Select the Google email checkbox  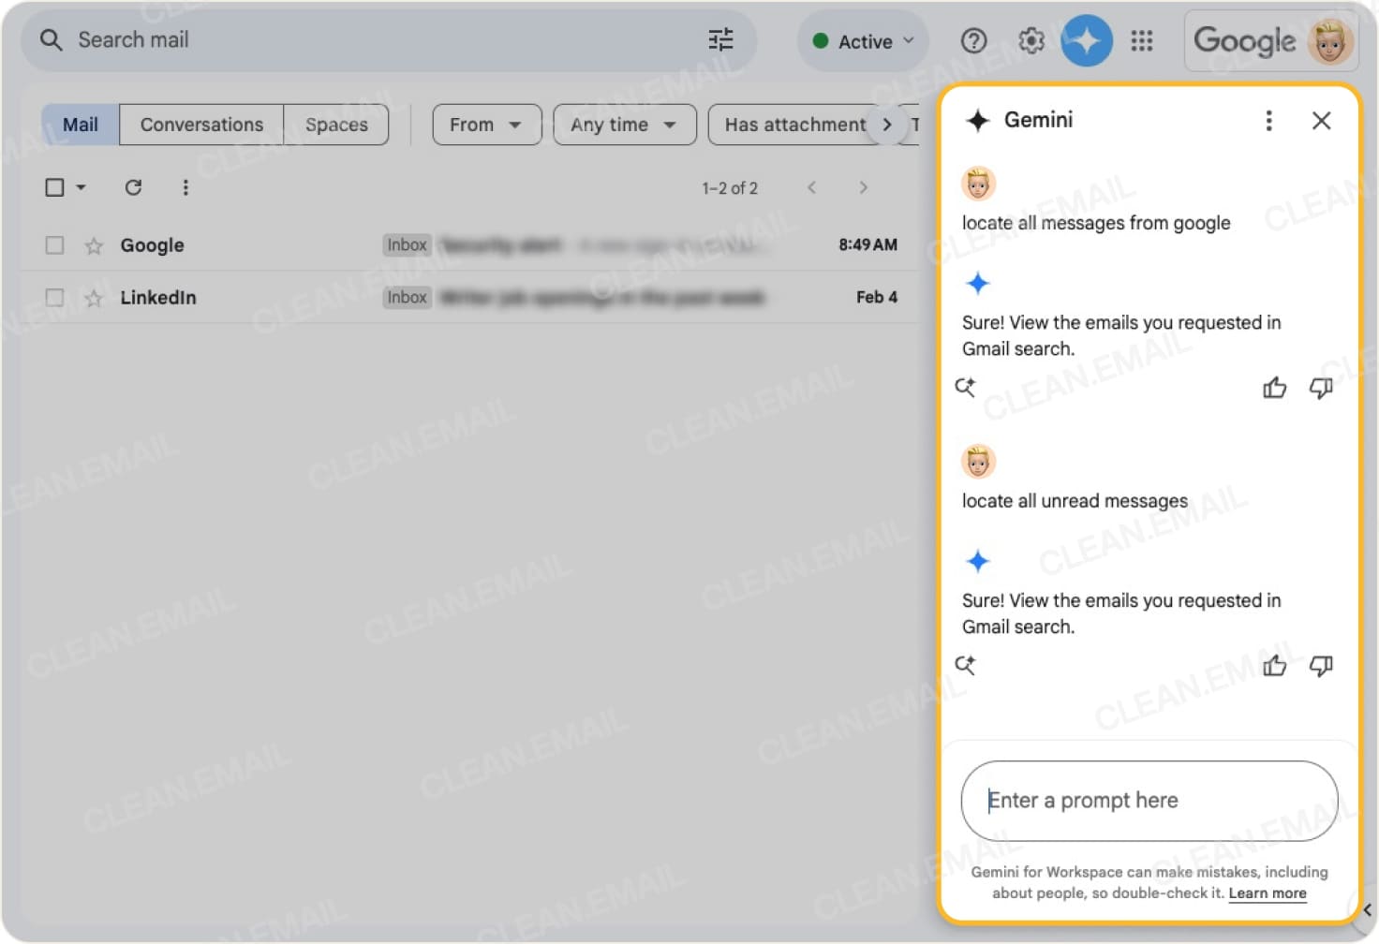coord(53,244)
